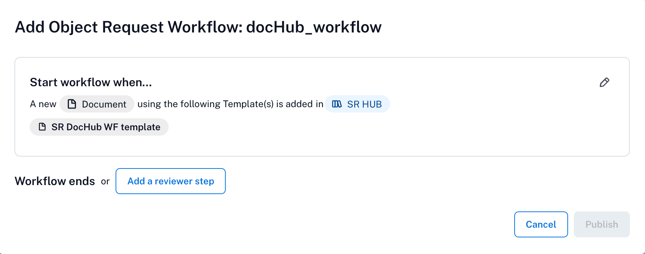
Task: Click the "A new" text before the Document chip
Action: point(43,104)
